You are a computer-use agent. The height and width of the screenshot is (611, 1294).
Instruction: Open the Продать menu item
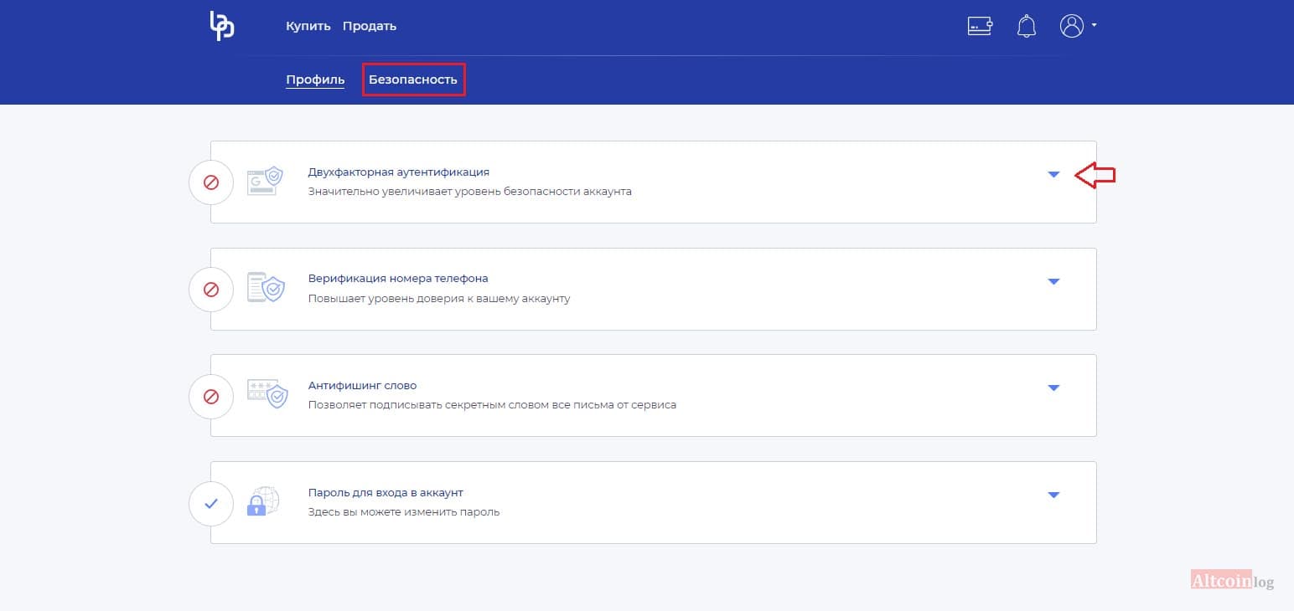point(370,26)
